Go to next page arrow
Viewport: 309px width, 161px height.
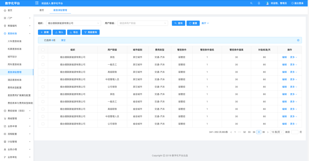click(x=268, y=132)
